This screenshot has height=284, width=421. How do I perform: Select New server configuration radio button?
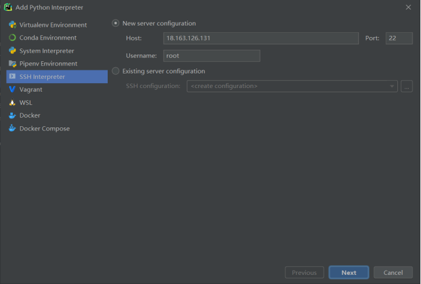pos(116,23)
